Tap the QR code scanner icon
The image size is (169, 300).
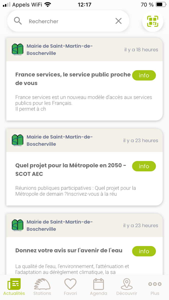(152, 21)
